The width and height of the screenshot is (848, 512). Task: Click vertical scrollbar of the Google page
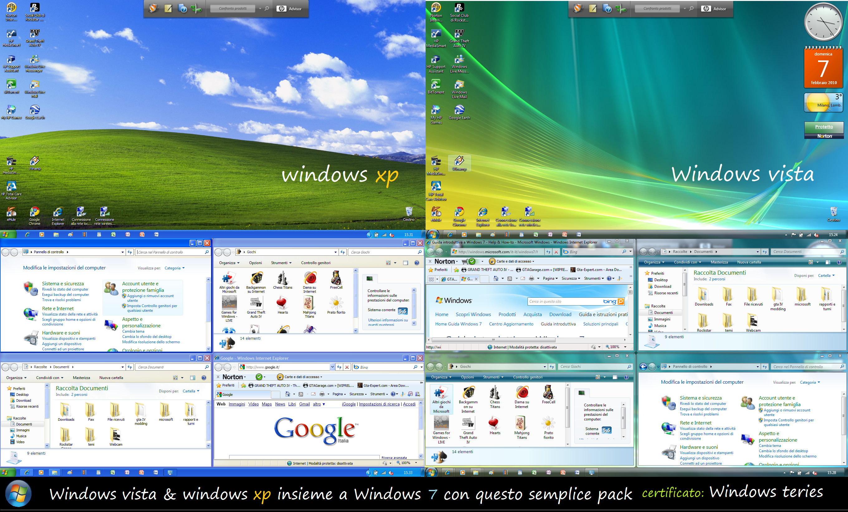pyautogui.click(x=421, y=429)
